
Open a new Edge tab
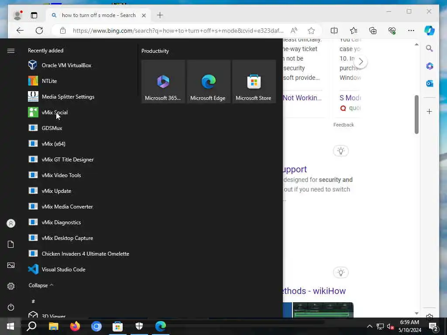pos(160,15)
